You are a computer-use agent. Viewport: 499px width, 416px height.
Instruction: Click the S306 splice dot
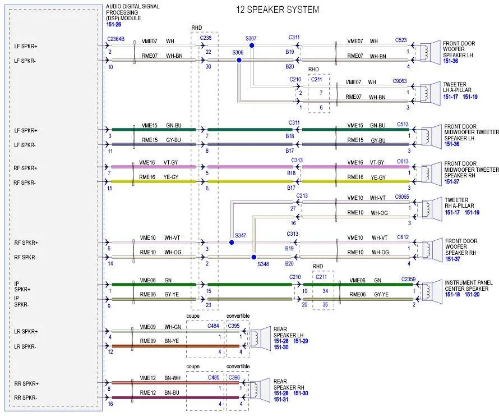[x=239, y=60]
